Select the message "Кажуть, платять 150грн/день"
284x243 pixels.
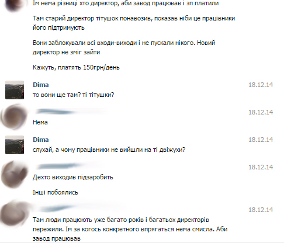[76, 67]
